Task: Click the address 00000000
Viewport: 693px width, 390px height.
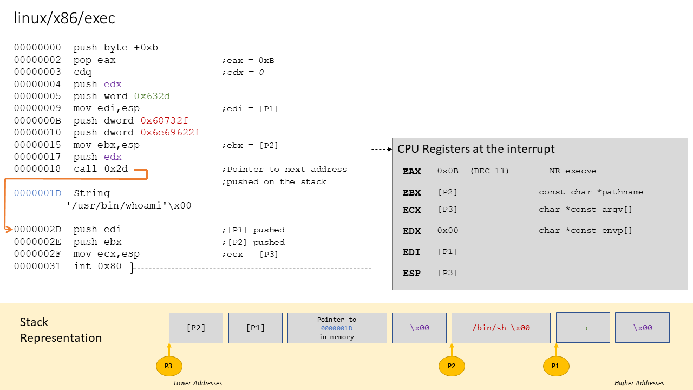Action: click(x=37, y=48)
